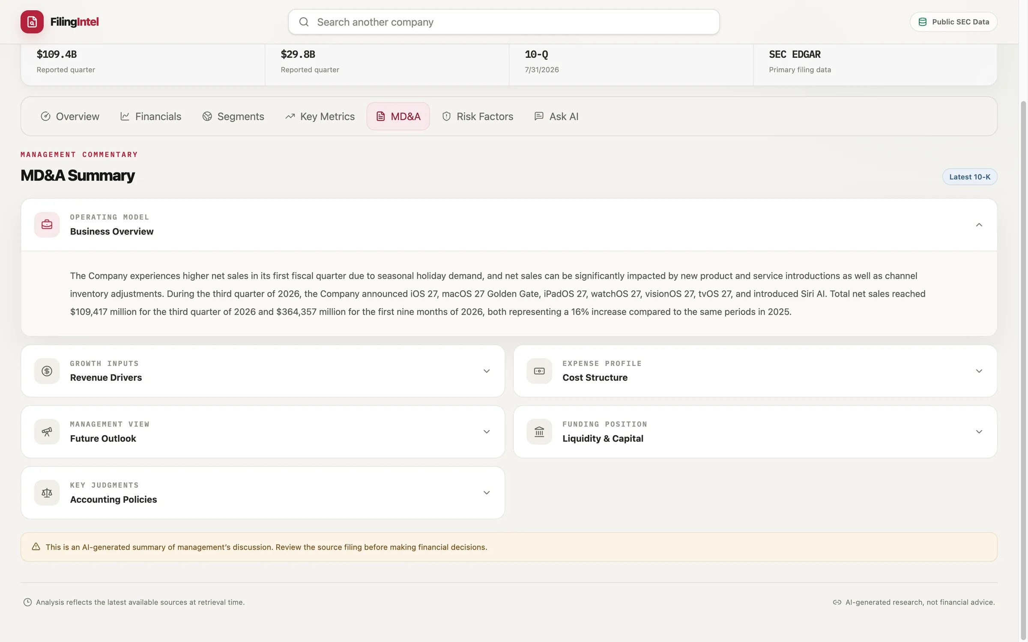Click the warning triangle in disclaimer banner
Screen dimensions: 1028x642
(36, 547)
